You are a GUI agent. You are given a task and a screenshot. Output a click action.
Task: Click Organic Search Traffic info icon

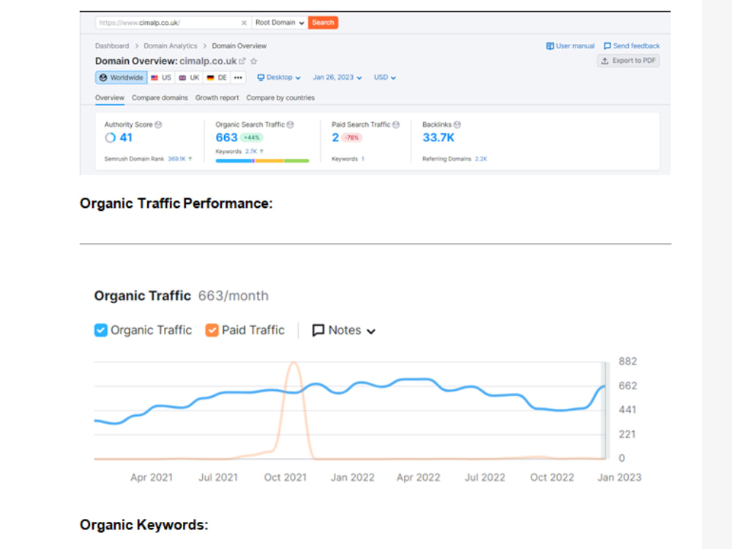[291, 124]
